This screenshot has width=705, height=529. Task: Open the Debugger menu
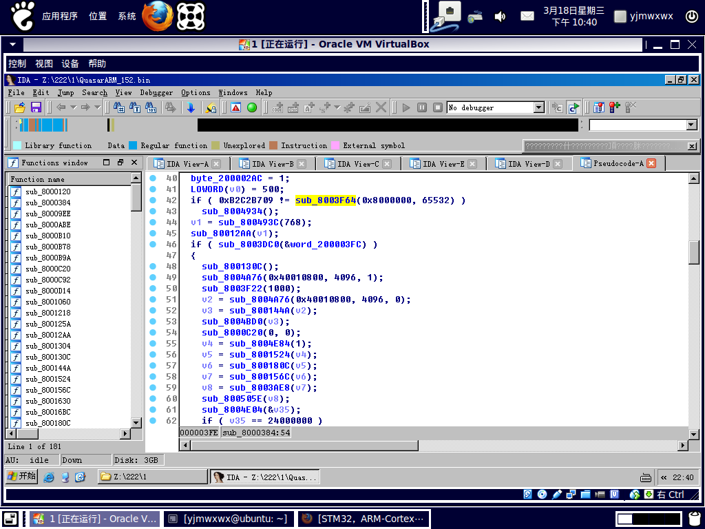pyautogui.click(x=156, y=93)
